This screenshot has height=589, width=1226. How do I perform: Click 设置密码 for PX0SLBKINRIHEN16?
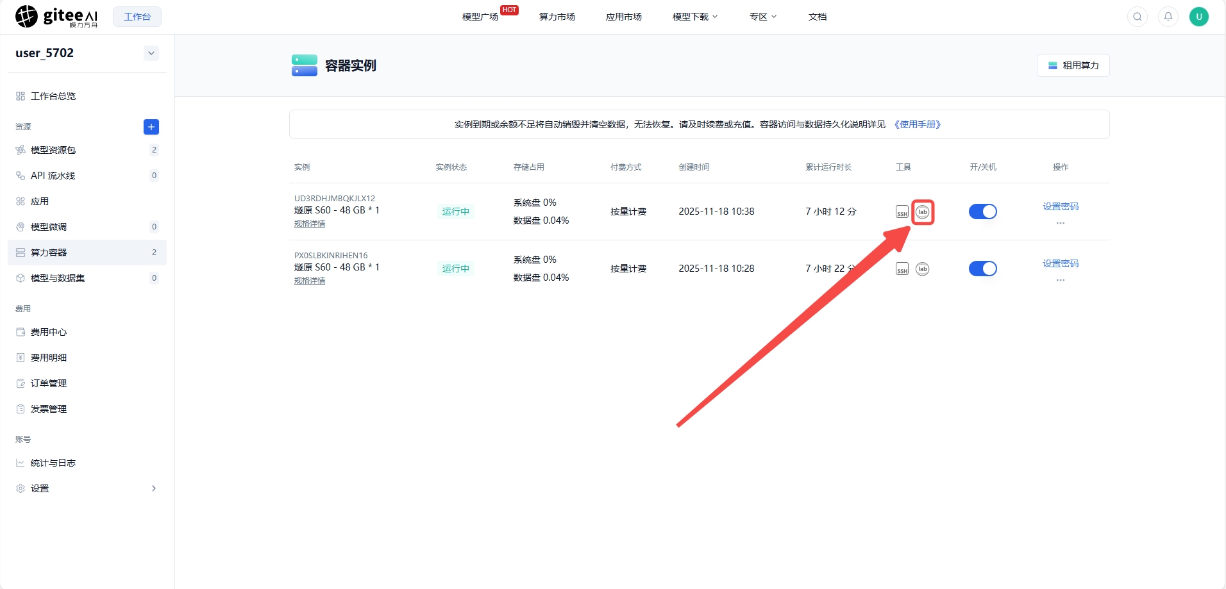click(1061, 263)
